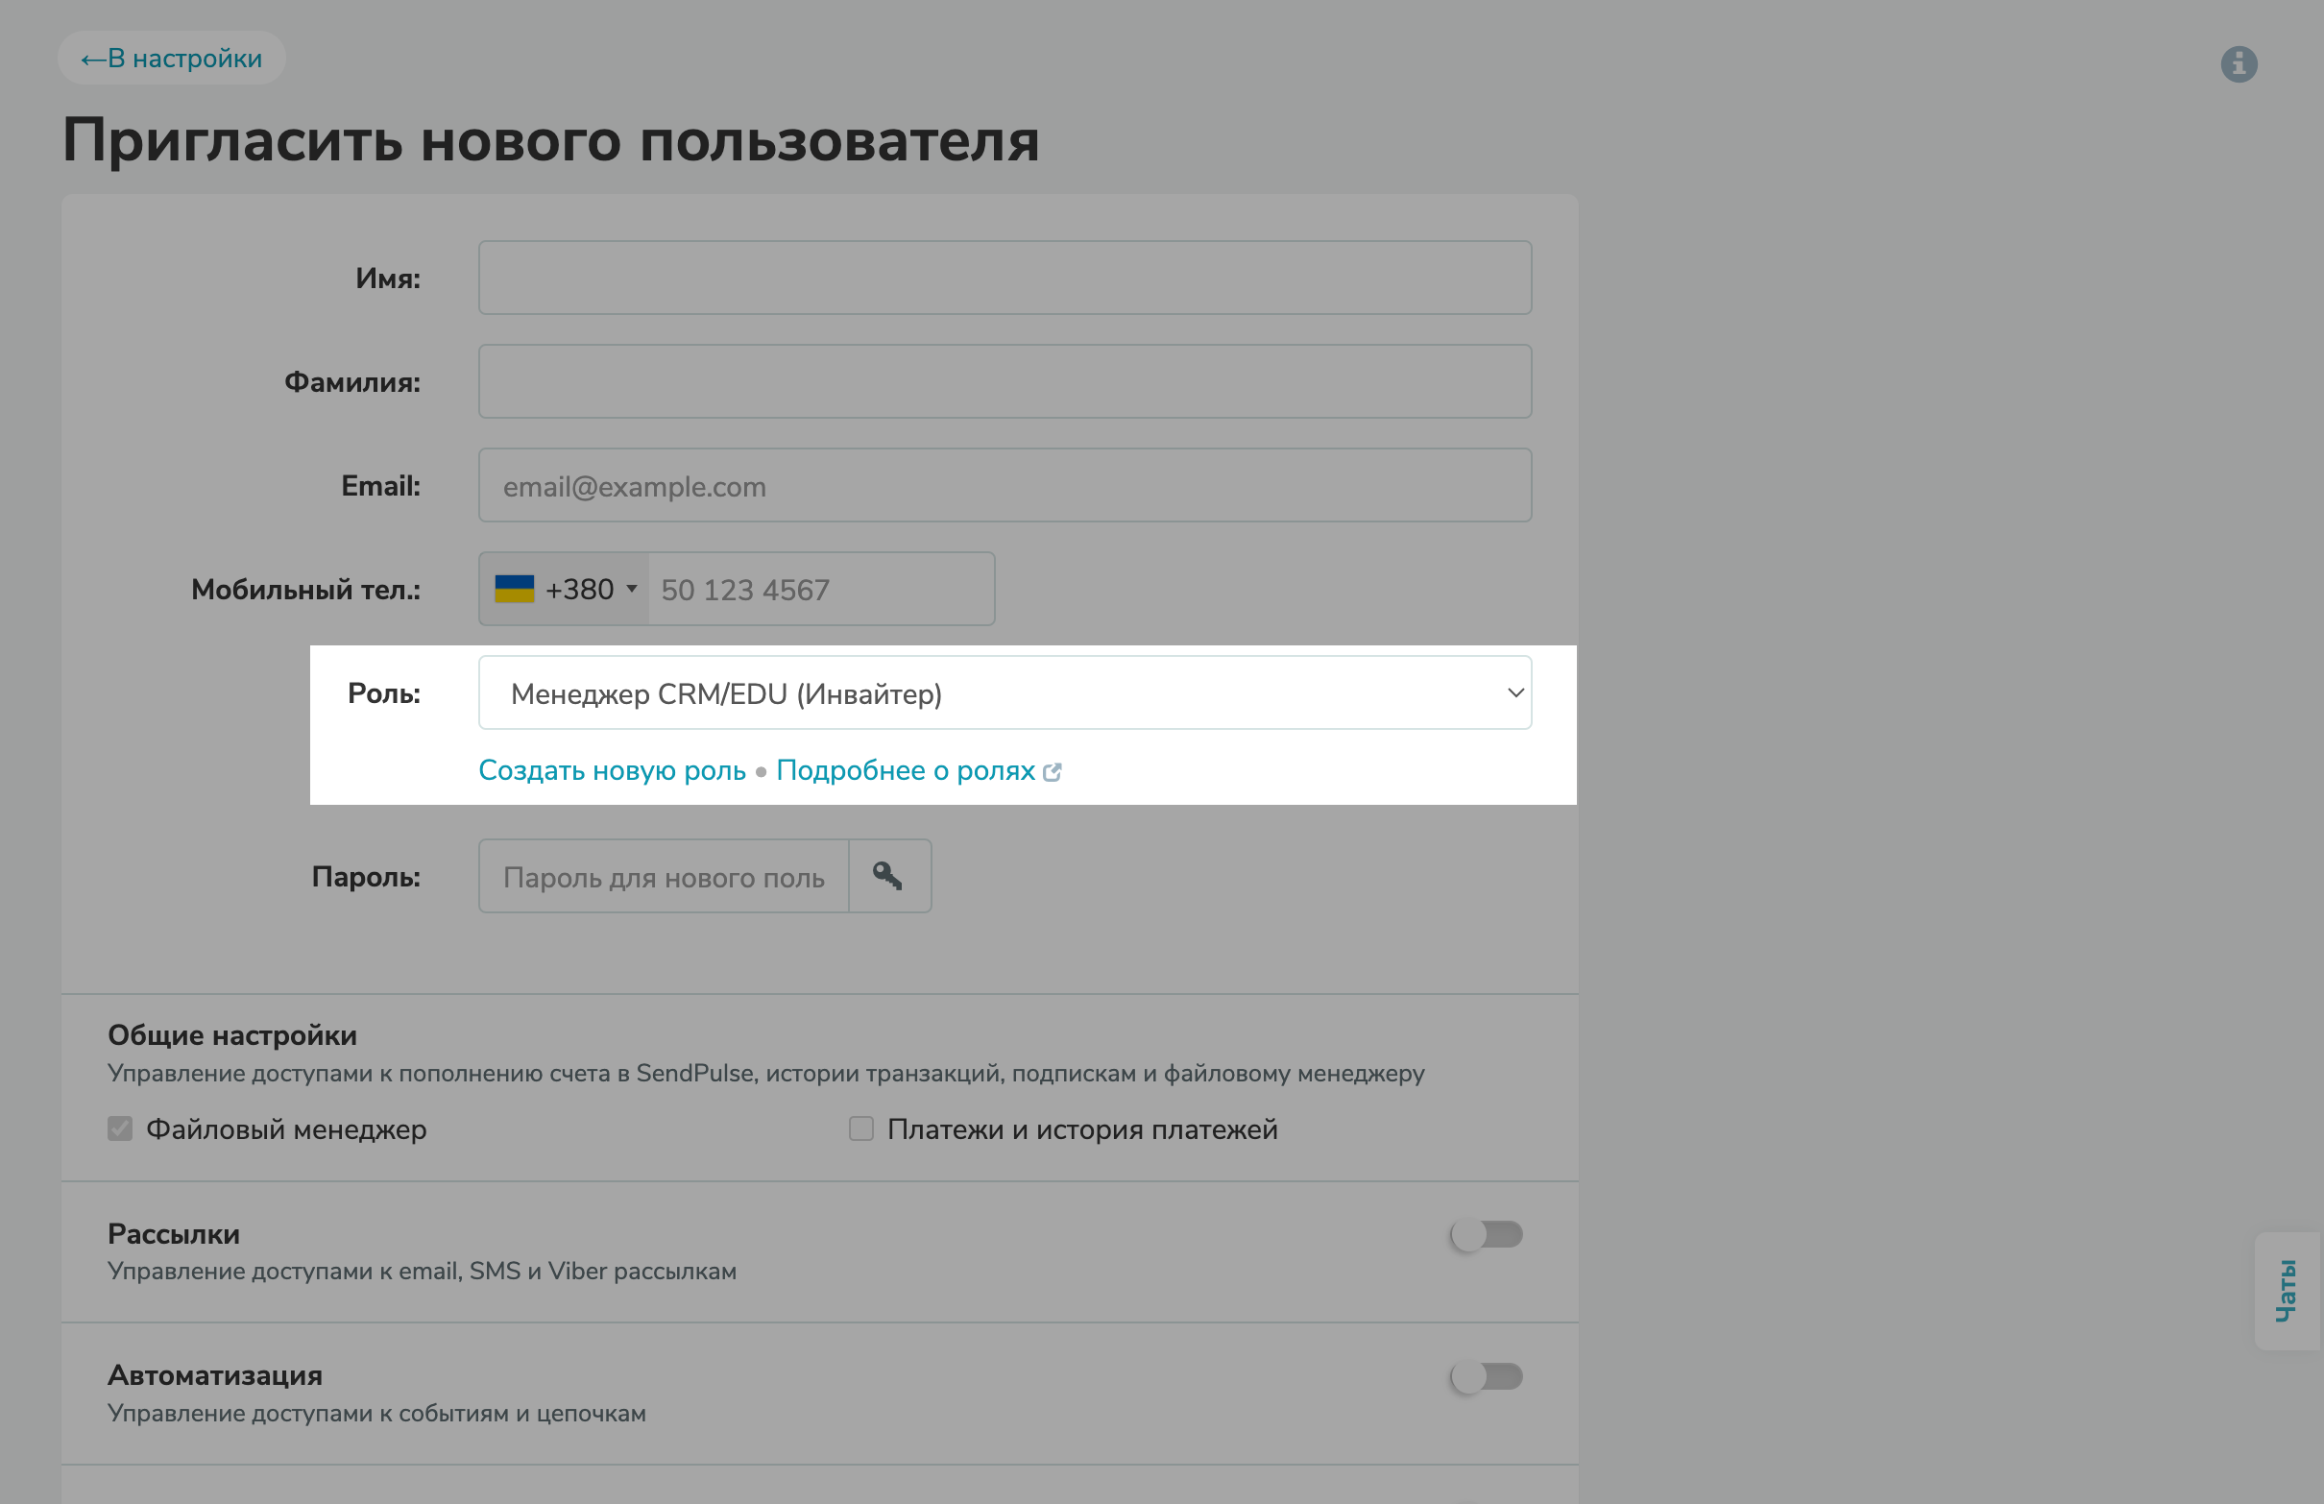Go back via В настройки button
This screenshot has height=1504, width=2324.
[x=172, y=58]
